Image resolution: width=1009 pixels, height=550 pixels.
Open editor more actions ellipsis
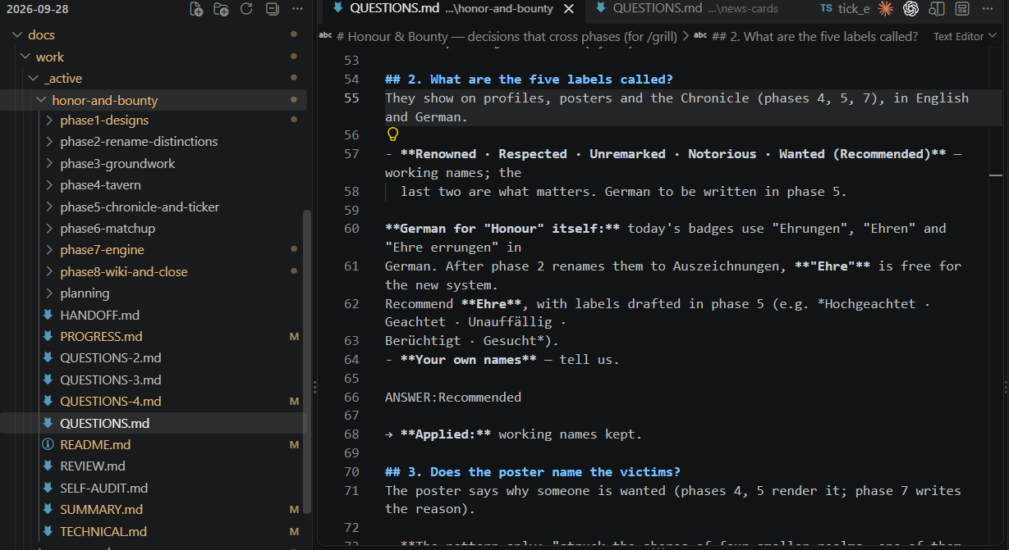[x=988, y=9]
